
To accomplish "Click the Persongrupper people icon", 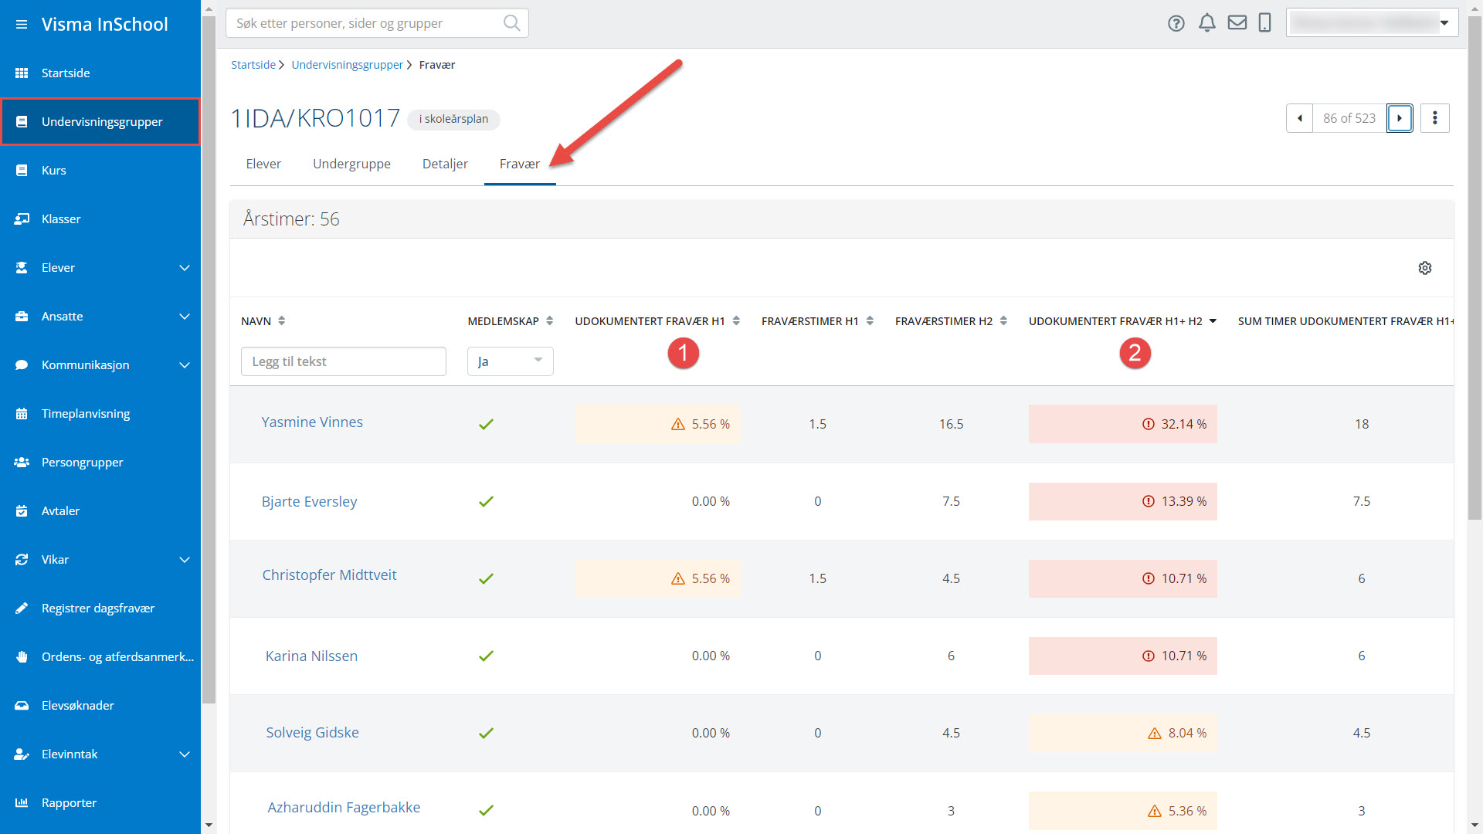I will tap(22, 463).
